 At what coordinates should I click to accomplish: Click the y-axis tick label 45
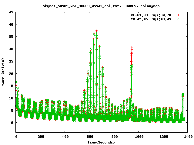[x=11, y=12]
